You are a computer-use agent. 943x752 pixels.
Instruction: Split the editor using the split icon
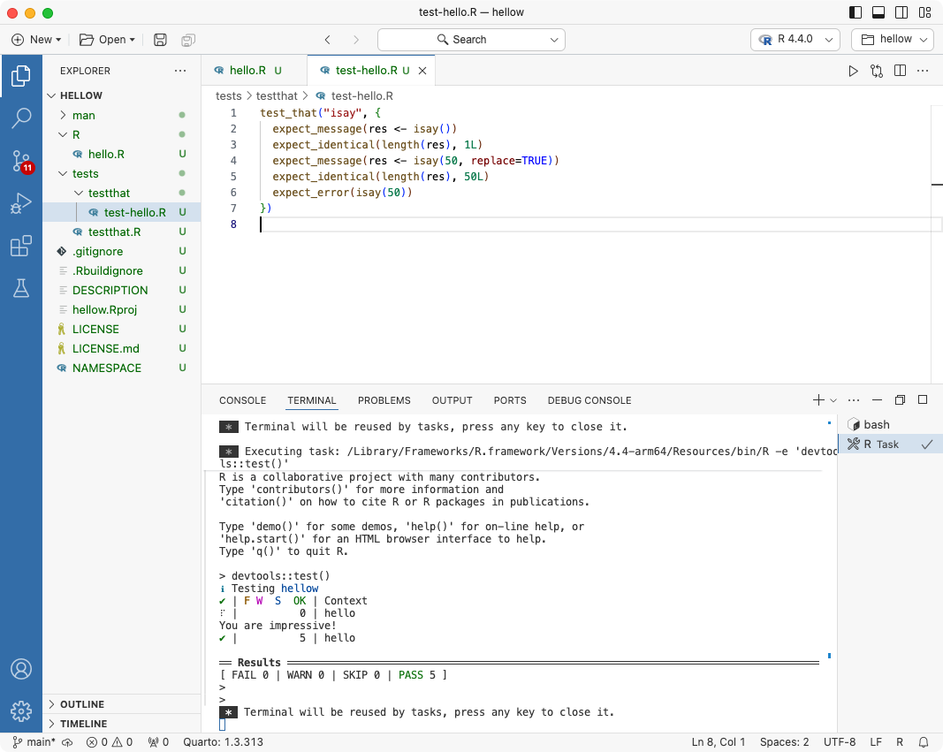899,71
